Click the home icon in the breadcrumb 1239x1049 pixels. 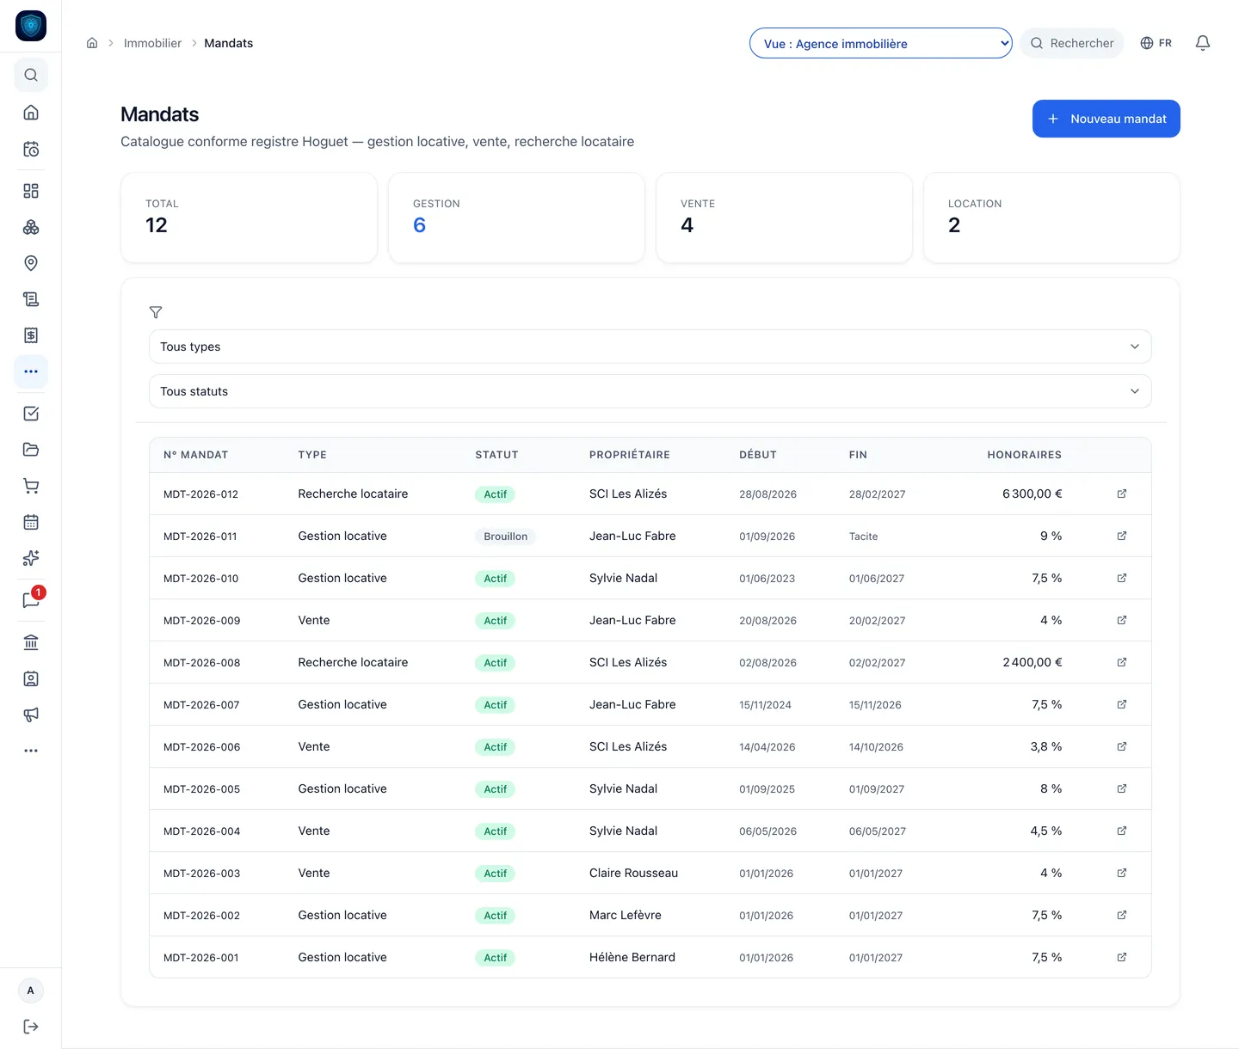click(x=92, y=43)
